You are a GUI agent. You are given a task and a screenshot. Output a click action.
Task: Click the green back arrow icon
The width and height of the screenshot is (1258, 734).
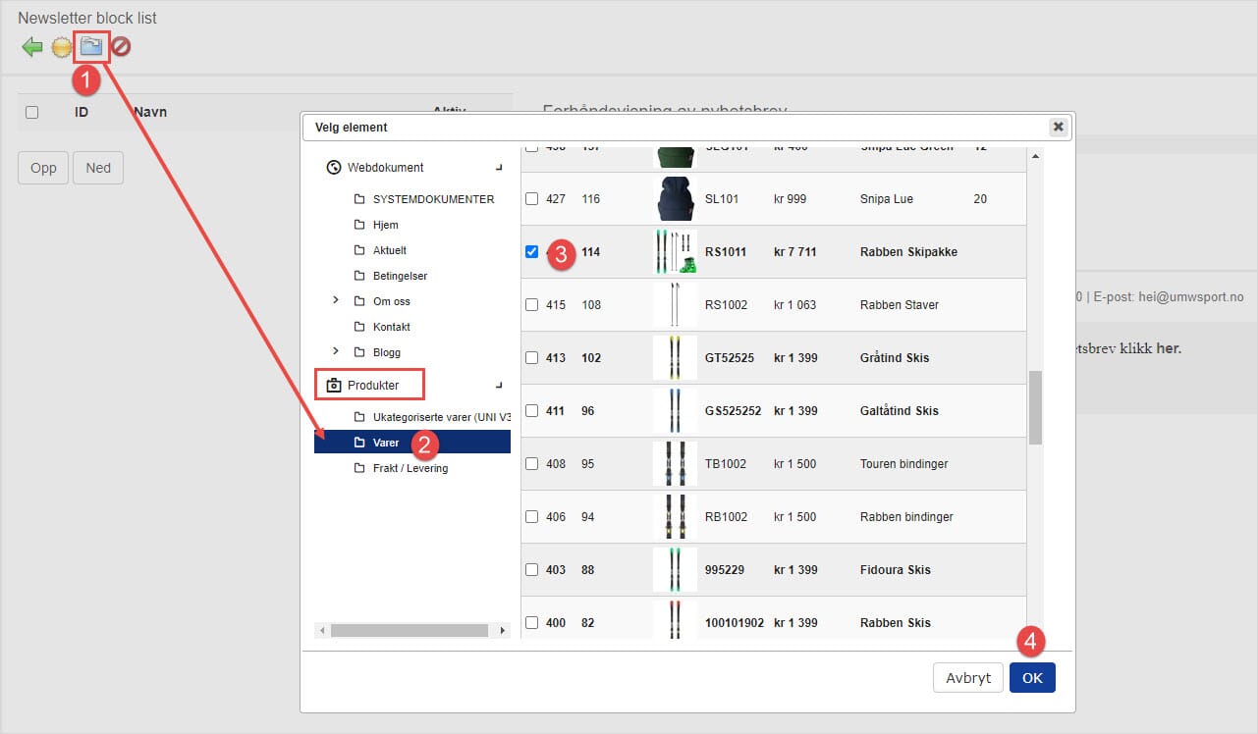(x=32, y=46)
